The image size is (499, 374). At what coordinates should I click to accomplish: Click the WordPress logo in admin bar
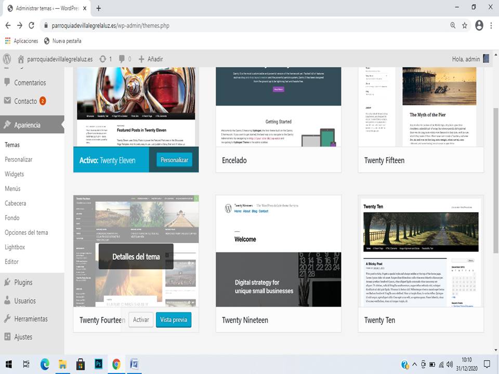pos(7,59)
